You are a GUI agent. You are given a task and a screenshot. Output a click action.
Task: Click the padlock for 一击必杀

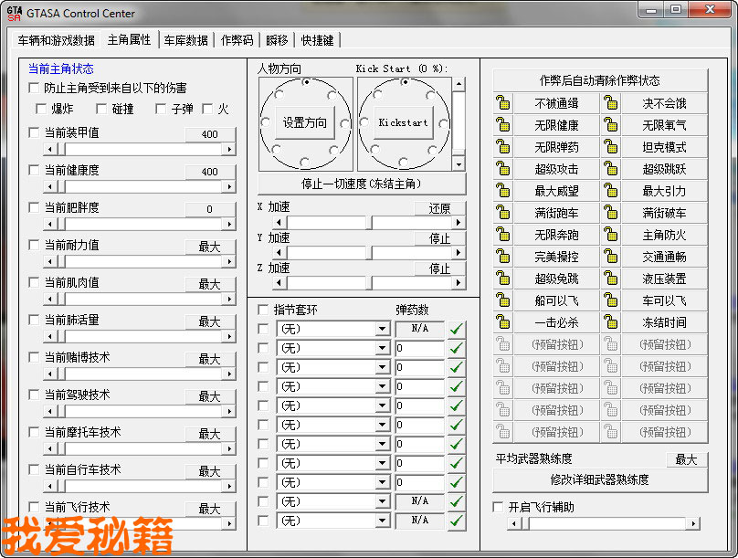[503, 321]
